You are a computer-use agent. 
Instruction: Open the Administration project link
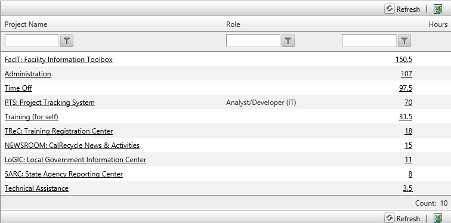[x=28, y=74]
